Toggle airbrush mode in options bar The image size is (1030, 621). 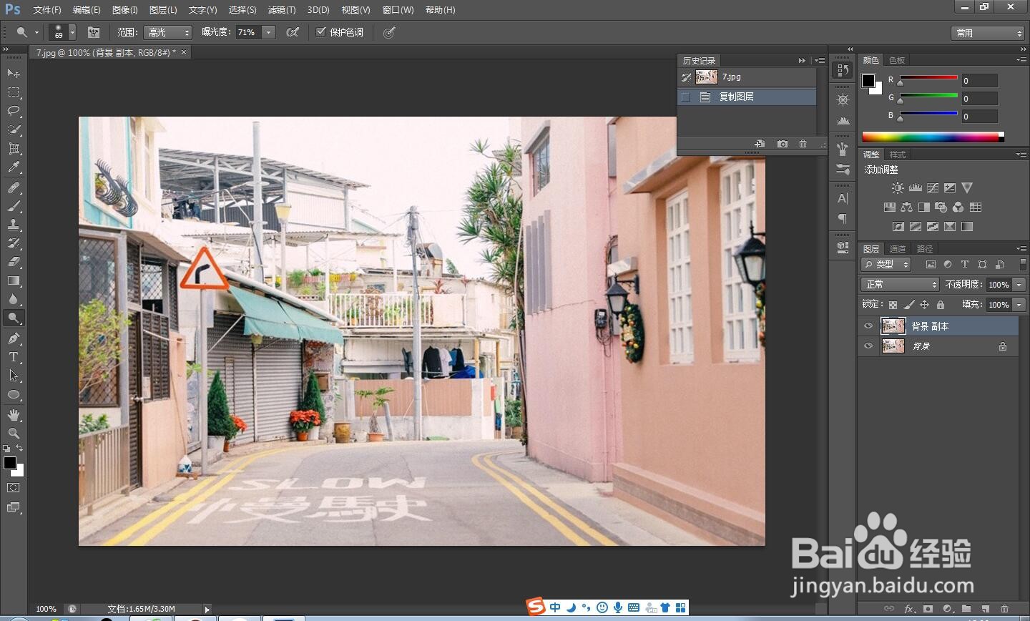click(x=292, y=32)
